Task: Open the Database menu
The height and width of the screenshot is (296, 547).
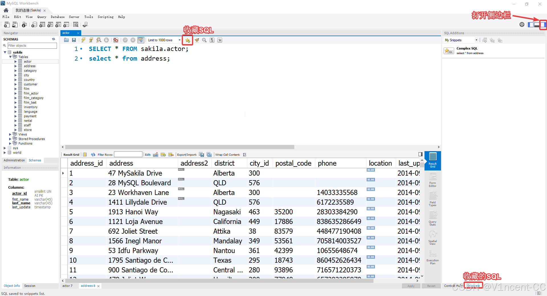Action: 58,17
